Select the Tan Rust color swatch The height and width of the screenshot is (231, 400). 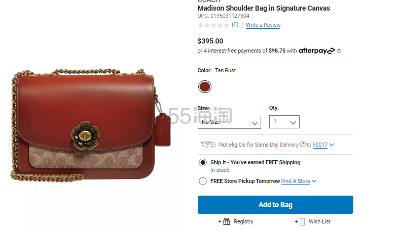(x=205, y=87)
